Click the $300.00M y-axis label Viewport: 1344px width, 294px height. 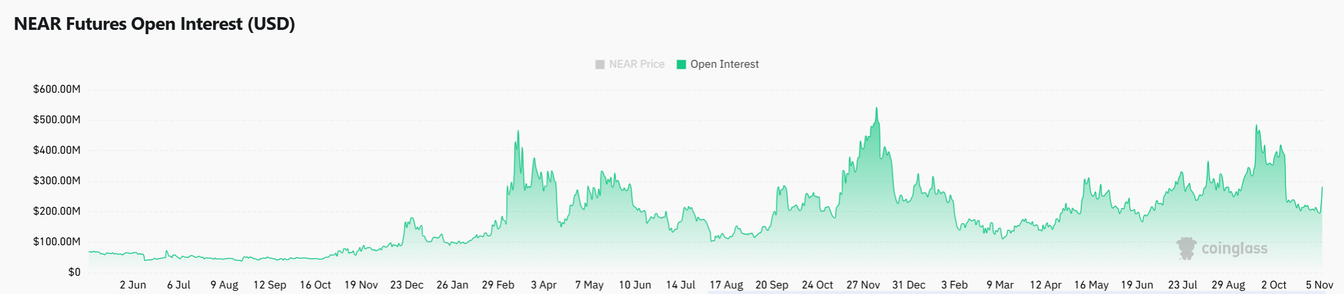tap(57, 181)
